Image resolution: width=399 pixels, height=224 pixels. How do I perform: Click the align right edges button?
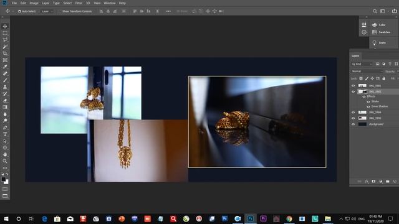click(115, 11)
